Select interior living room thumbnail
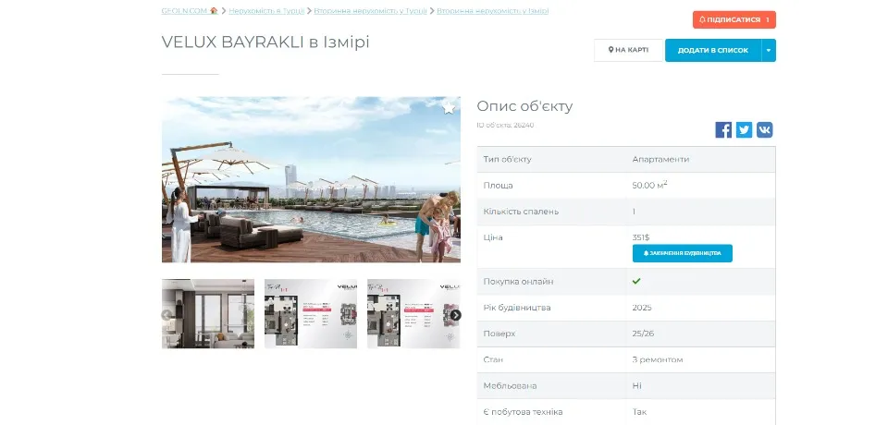 click(x=208, y=313)
